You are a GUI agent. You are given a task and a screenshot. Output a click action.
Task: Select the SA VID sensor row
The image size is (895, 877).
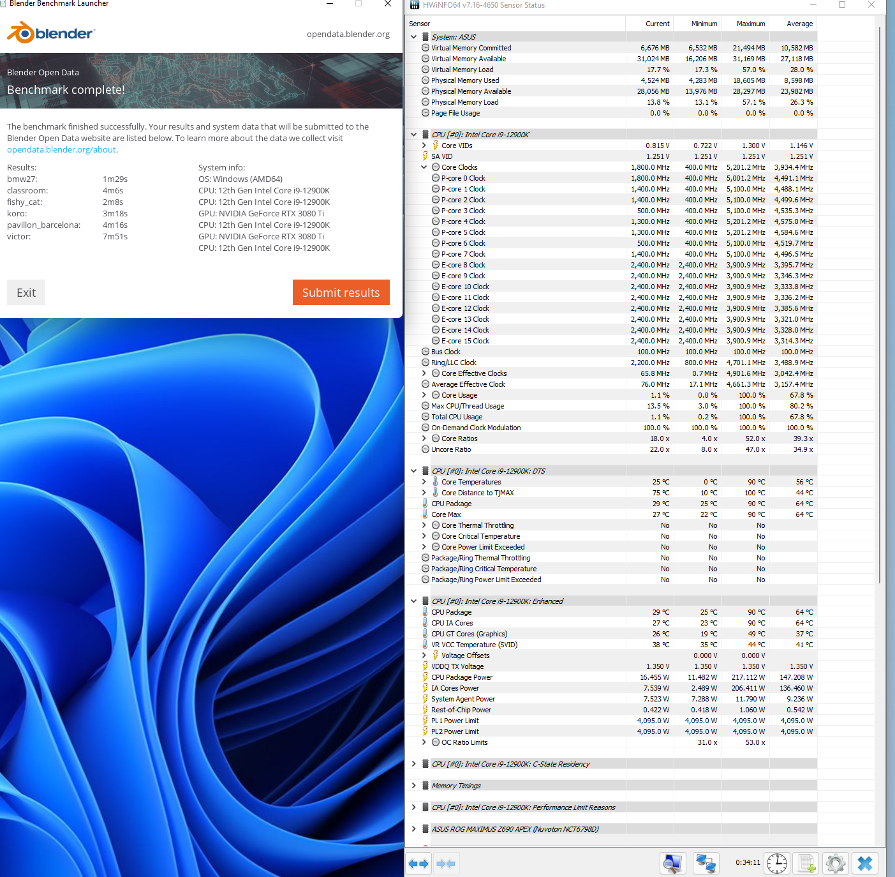click(x=611, y=156)
